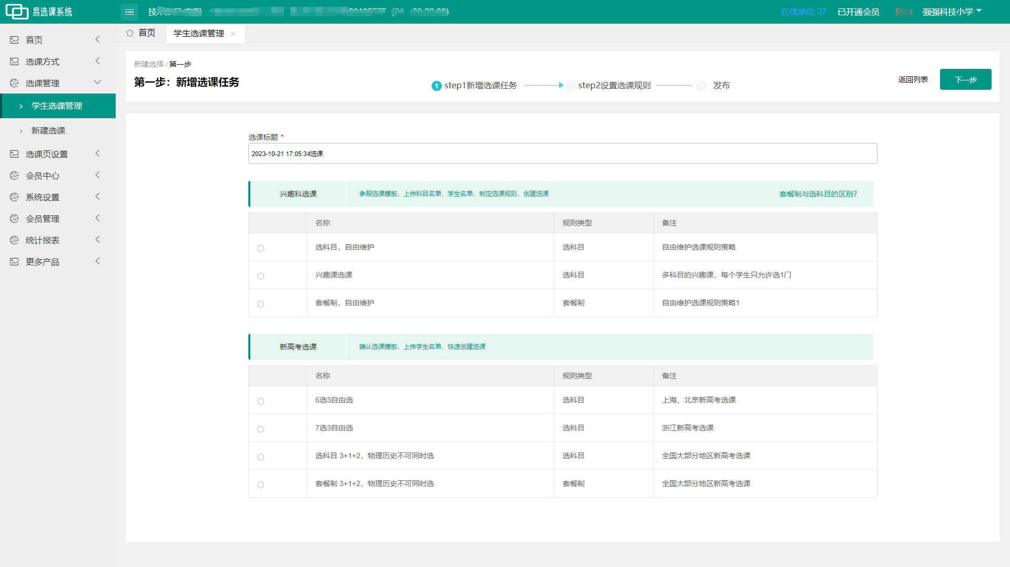Click the 首页 sidebar icon
The height and width of the screenshot is (567, 1010).
(14, 40)
